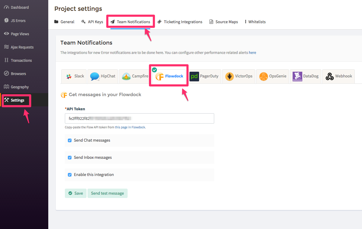Open JS Errors in the sidebar
Screen dimensions: 362x229
point(18,20)
